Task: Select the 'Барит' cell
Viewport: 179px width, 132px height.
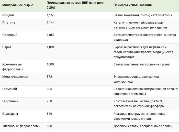Action: click(x=7, y=47)
